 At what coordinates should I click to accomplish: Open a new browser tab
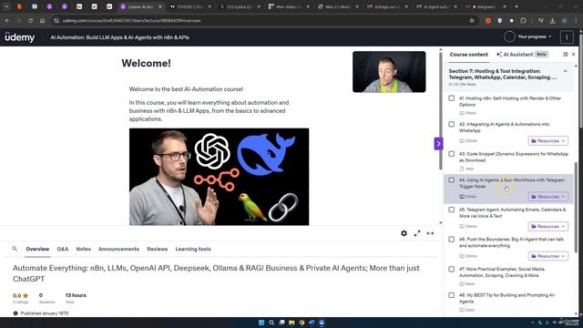[517, 6]
